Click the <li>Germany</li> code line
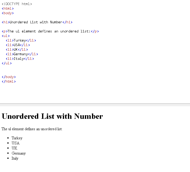190x172 pixels. click(22, 54)
